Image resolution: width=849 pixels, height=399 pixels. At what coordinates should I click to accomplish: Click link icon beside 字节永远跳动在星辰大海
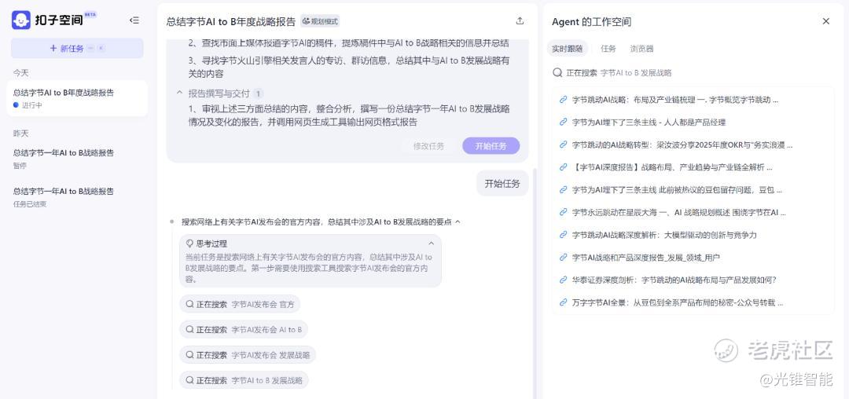point(563,213)
